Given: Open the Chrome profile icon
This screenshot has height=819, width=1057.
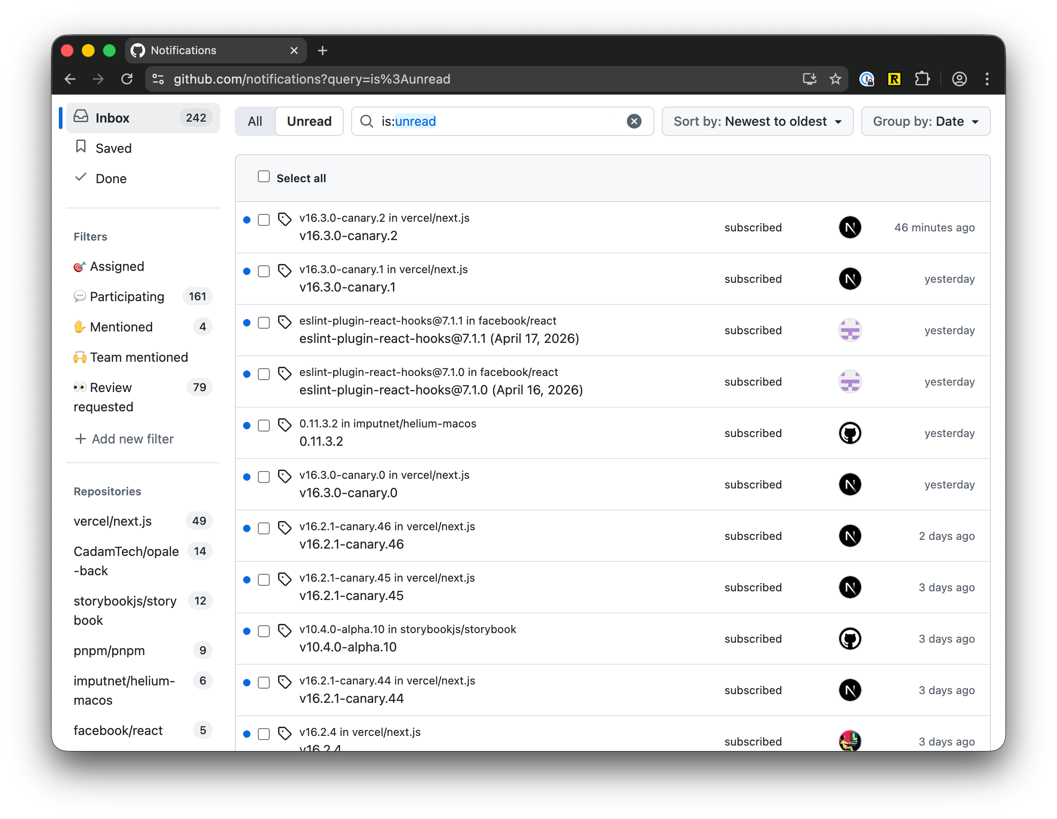Looking at the screenshot, I should (959, 79).
